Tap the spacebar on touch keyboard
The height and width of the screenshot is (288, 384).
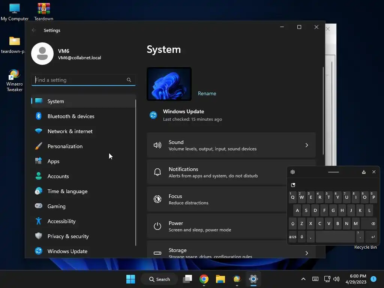coord(335,237)
